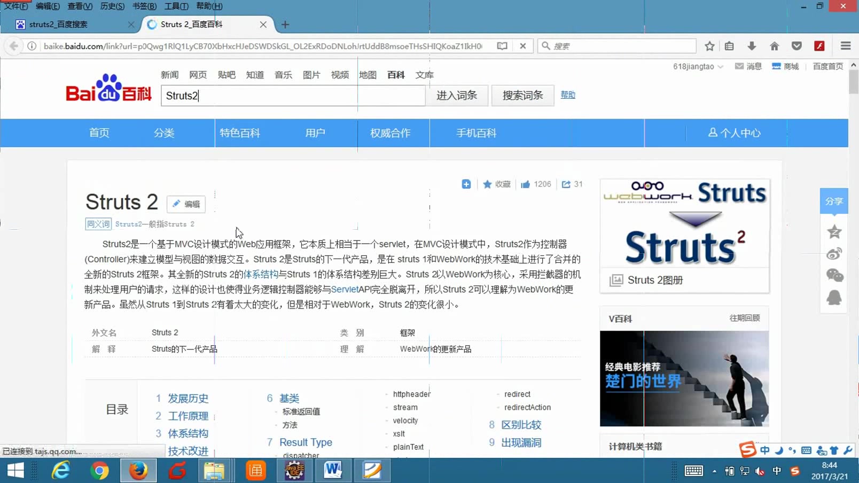Screen dimensions: 859x483
Task: Show bookmarks list icon in toolbar
Action: (x=729, y=46)
